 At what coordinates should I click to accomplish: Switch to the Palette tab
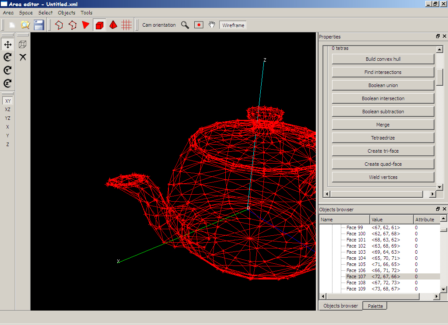375,306
